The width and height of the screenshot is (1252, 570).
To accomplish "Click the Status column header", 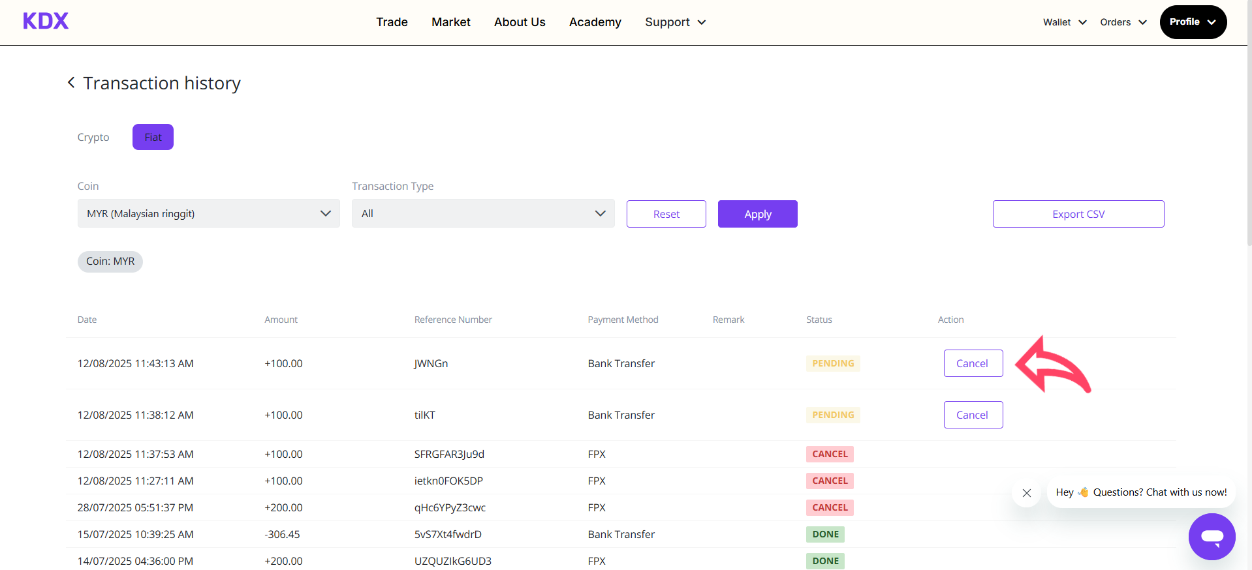I will 819,320.
